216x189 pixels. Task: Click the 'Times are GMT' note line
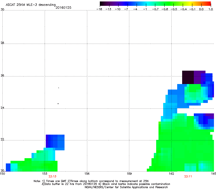pyautogui.click(x=91, y=181)
